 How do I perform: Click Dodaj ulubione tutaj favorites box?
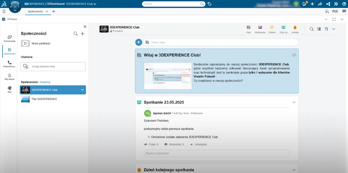coord(53,66)
